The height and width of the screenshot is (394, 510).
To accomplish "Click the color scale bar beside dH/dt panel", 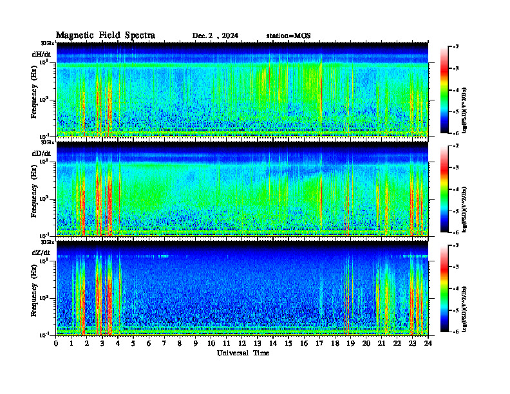I will [444, 90].
